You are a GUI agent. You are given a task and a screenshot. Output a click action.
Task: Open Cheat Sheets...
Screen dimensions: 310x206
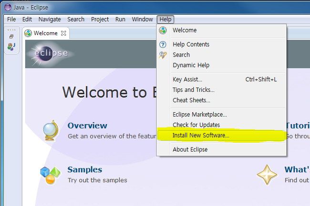(221, 100)
